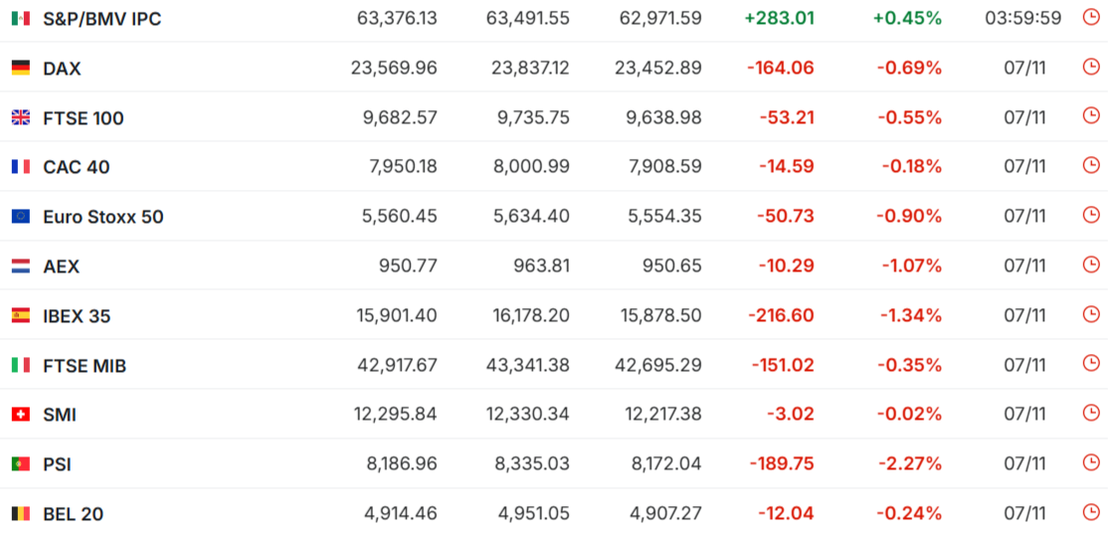Click the DAX last price 23,569.96
Viewport: 1109px width, 534px height.
[394, 69]
